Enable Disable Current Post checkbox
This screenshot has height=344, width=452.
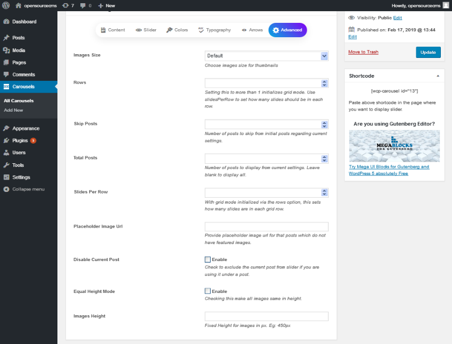click(x=207, y=259)
